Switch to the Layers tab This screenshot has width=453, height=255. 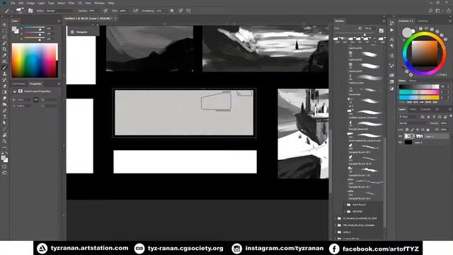pos(402,109)
